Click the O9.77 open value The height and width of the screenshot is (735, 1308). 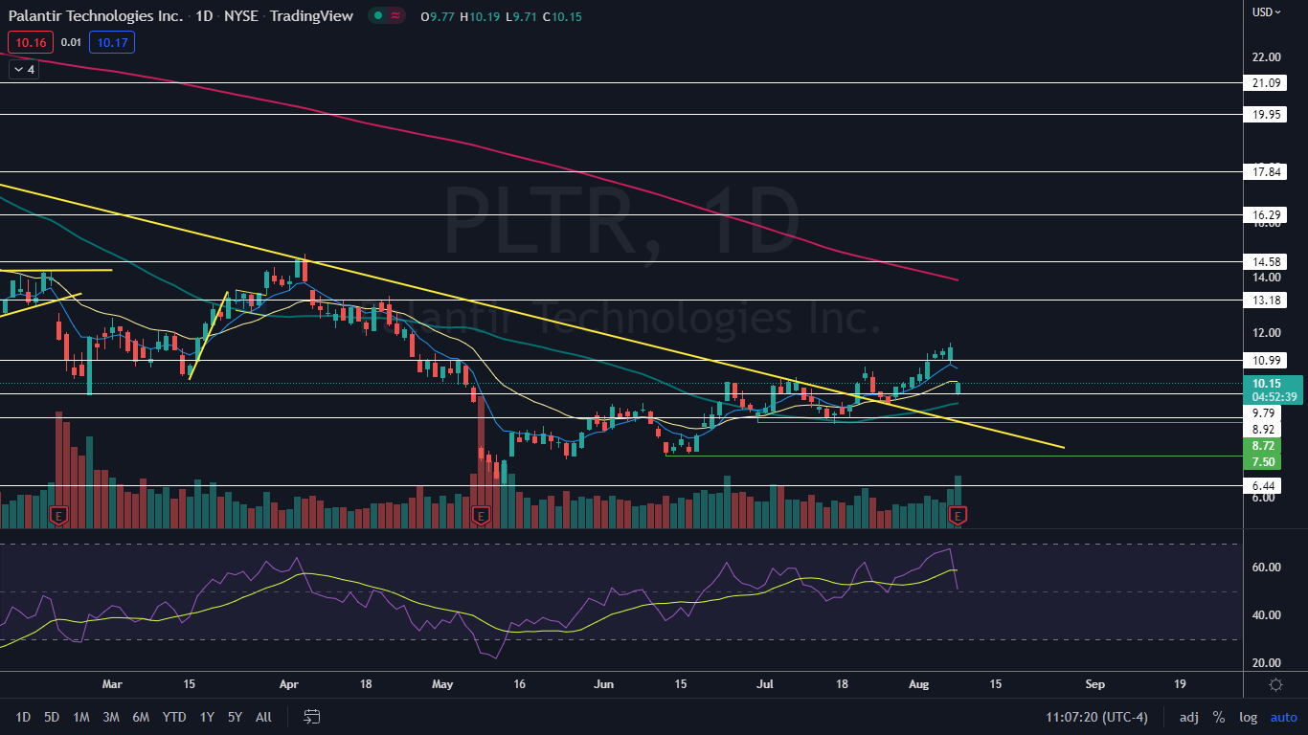pos(438,16)
